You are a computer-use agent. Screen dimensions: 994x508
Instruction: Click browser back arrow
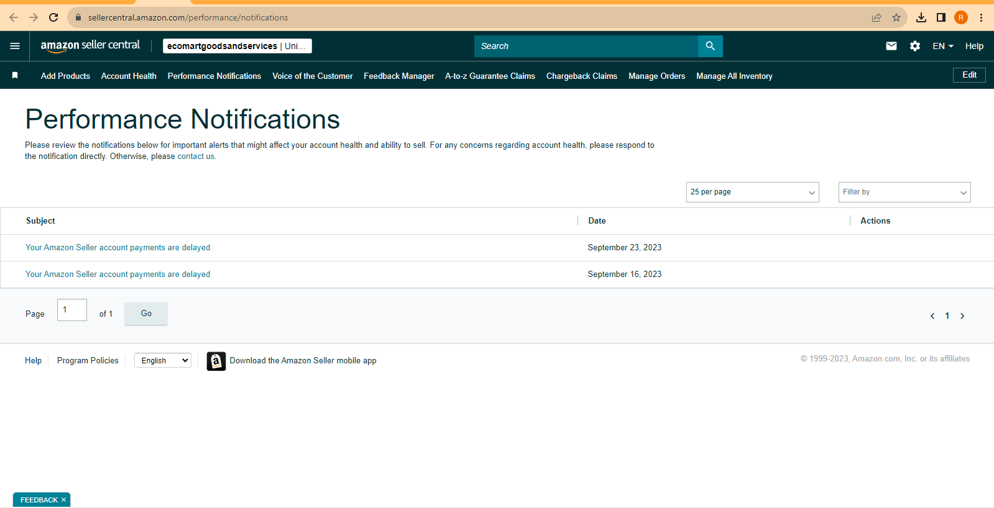[14, 17]
